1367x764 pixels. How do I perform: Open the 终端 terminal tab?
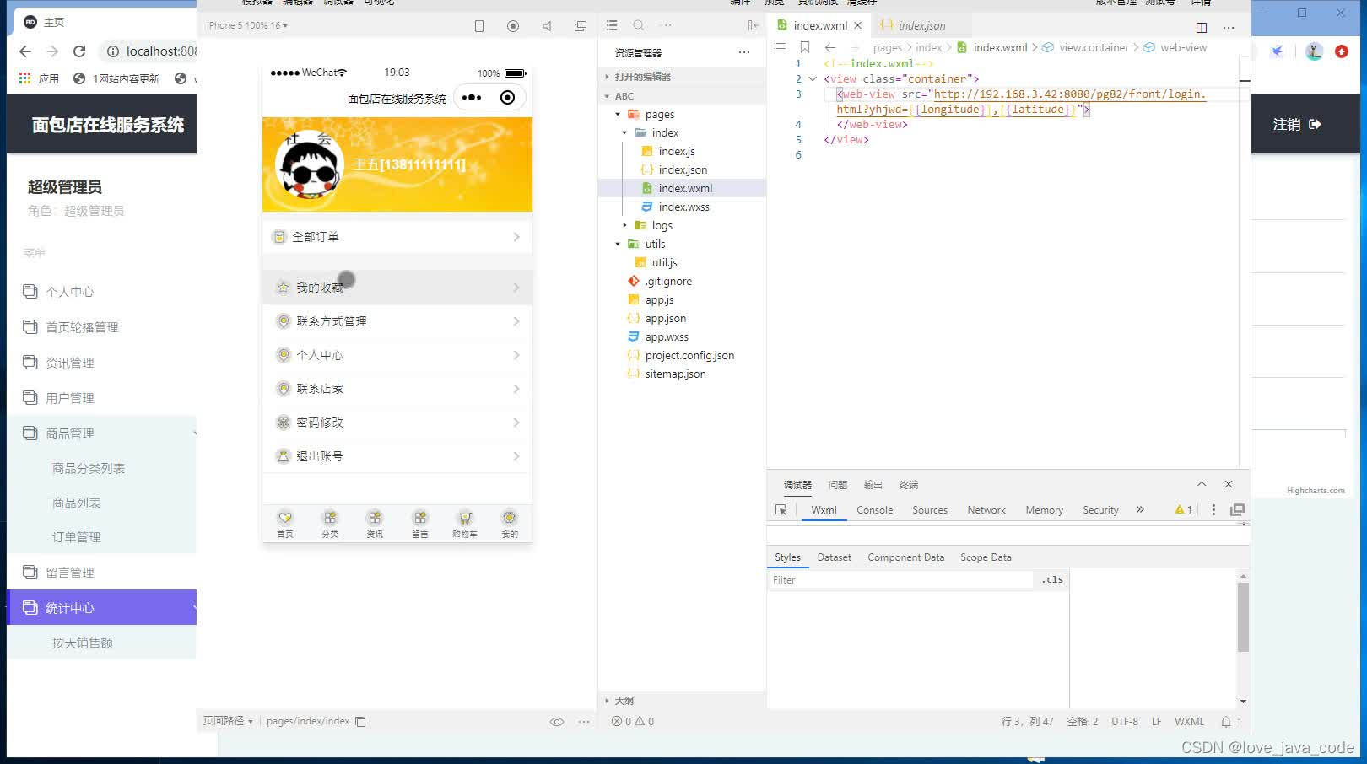tap(909, 485)
